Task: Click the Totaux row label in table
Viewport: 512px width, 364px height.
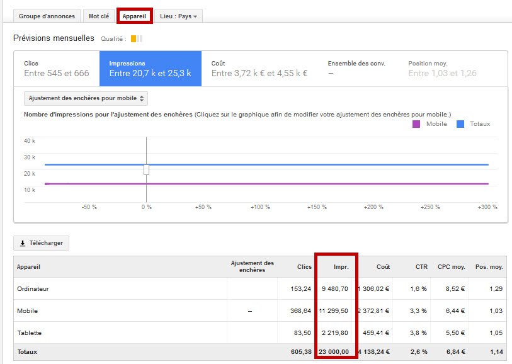Action: click(x=27, y=352)
